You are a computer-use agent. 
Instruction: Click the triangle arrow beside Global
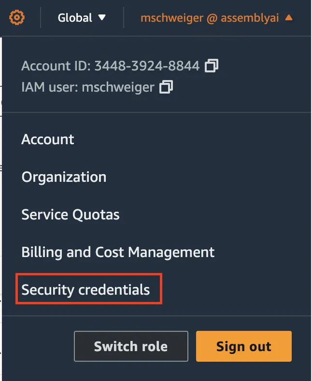[101, 18]
